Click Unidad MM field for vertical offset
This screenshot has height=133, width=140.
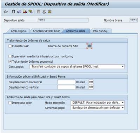(x=91, y=87)
